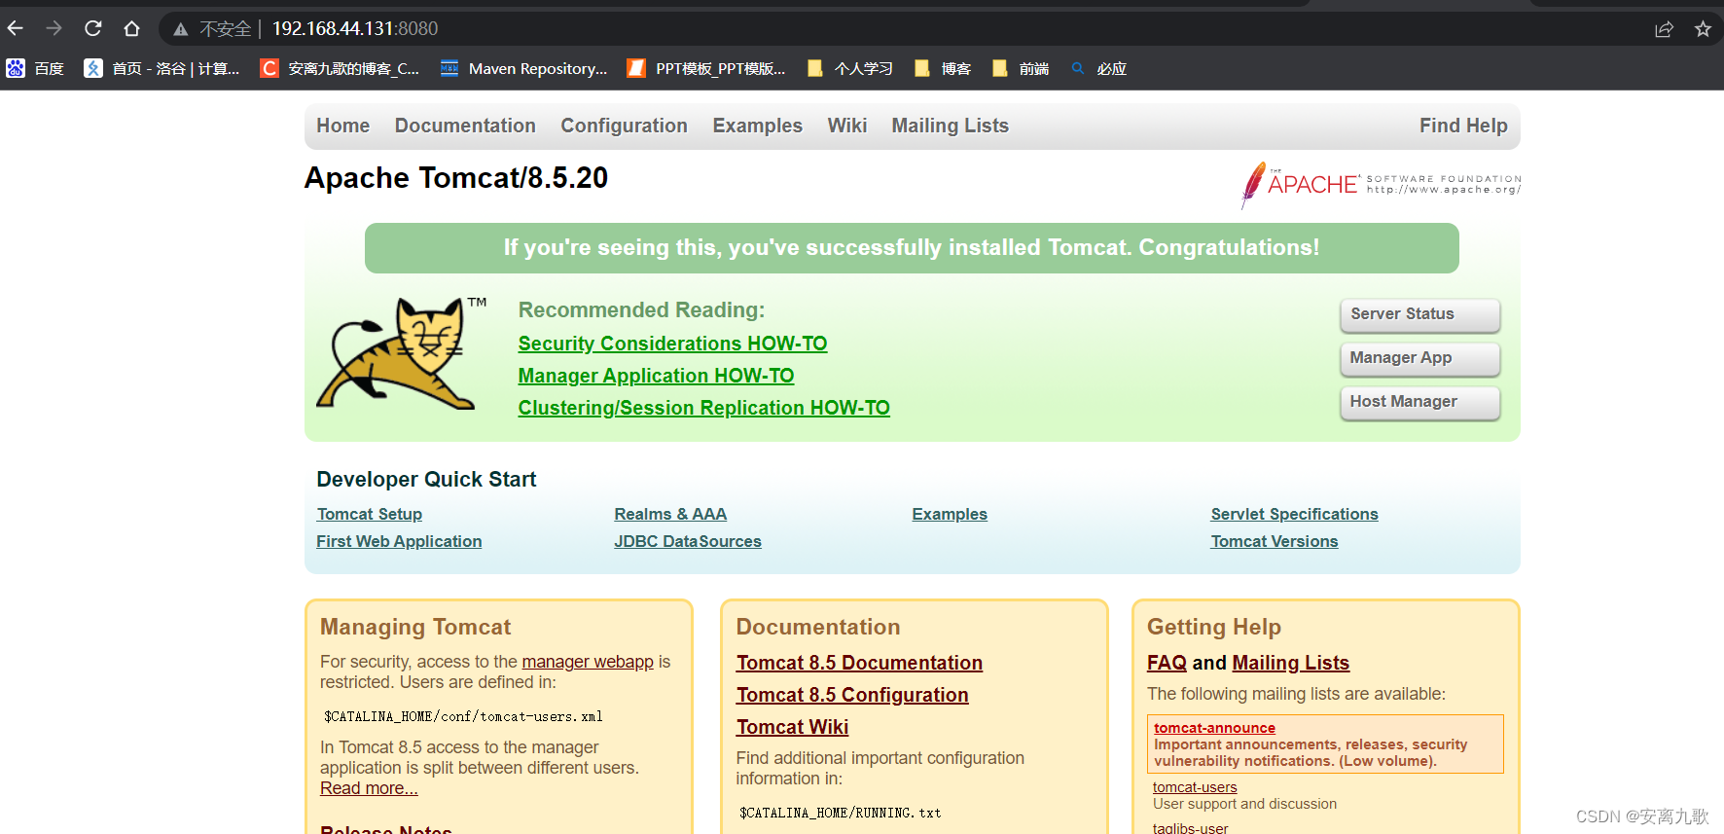Click the Congratulations installed Tomcat banner
The image size is (1724, 834).
click(912, 248)
